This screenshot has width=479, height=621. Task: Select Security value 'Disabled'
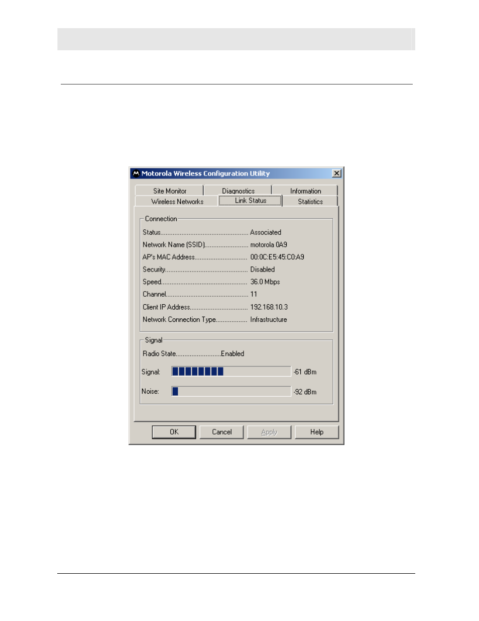point(263,270)
